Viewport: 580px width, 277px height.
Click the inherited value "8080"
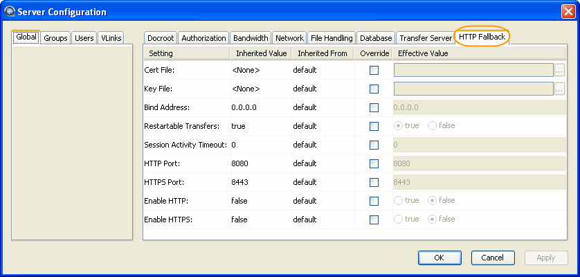[x=239, y=163]
